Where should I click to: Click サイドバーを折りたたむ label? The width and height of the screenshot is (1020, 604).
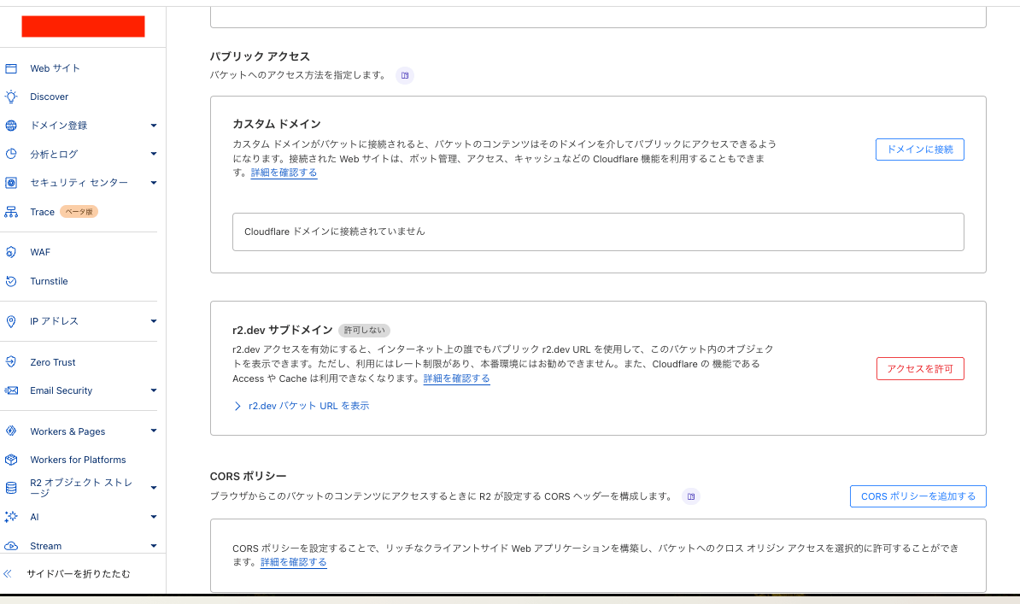pyautogui.click(x=79, y=573)
